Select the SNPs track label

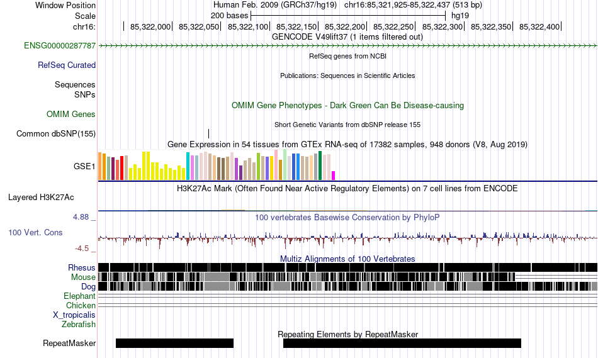(x=85, y=94)
